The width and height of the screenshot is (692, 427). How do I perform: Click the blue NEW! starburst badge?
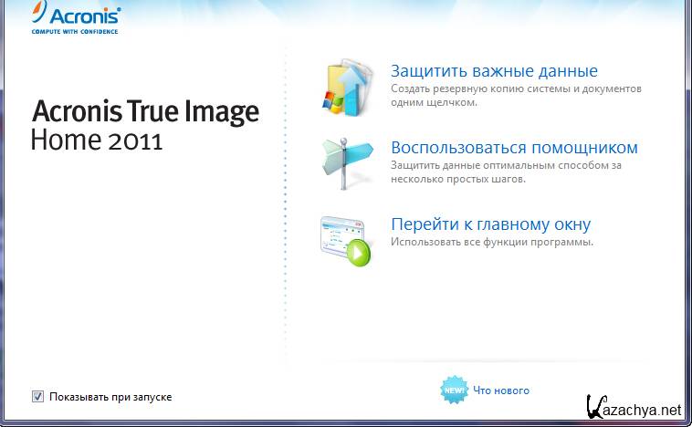tap(455, 391)
